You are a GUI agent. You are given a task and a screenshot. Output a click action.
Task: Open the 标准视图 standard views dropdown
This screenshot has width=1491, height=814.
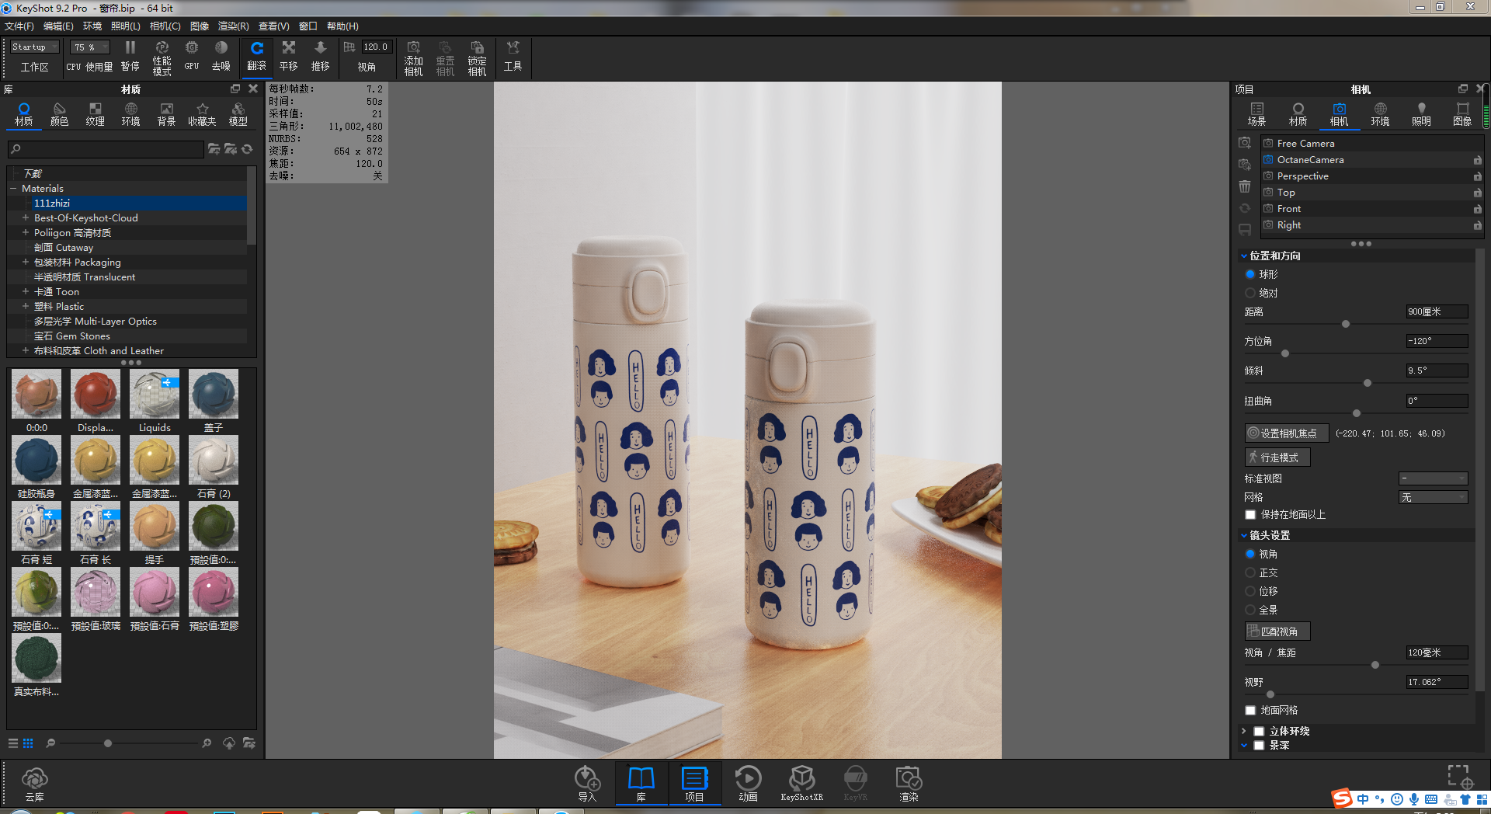(x=1433, y=478)
